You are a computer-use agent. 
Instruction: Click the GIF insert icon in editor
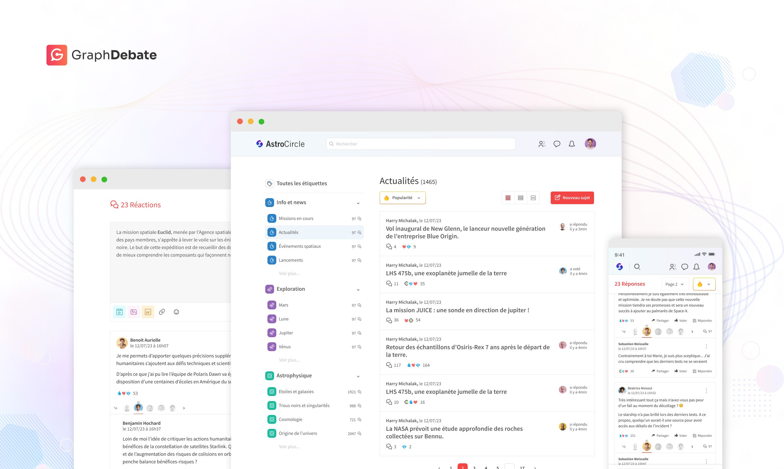[x=148, y=312]
